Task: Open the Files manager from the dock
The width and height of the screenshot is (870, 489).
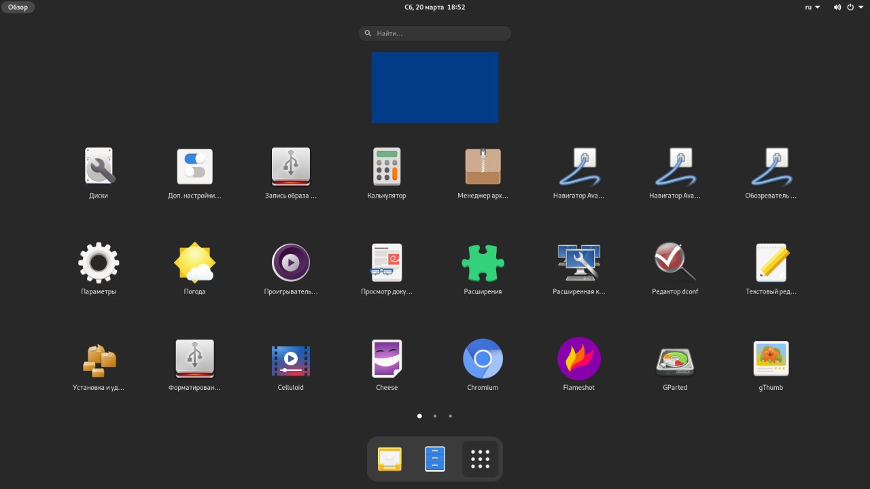Action: (x=435, y=459)
